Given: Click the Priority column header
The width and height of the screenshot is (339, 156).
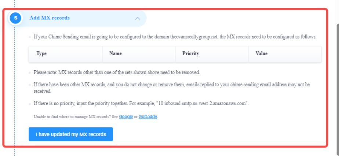Looking at the screenshot, I should click(x=190, y=53).
